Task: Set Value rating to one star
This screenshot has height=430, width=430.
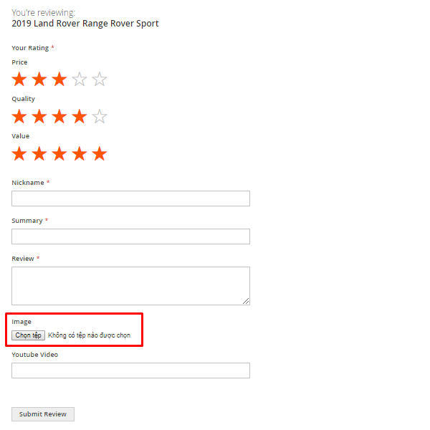Action: (19, 153)
